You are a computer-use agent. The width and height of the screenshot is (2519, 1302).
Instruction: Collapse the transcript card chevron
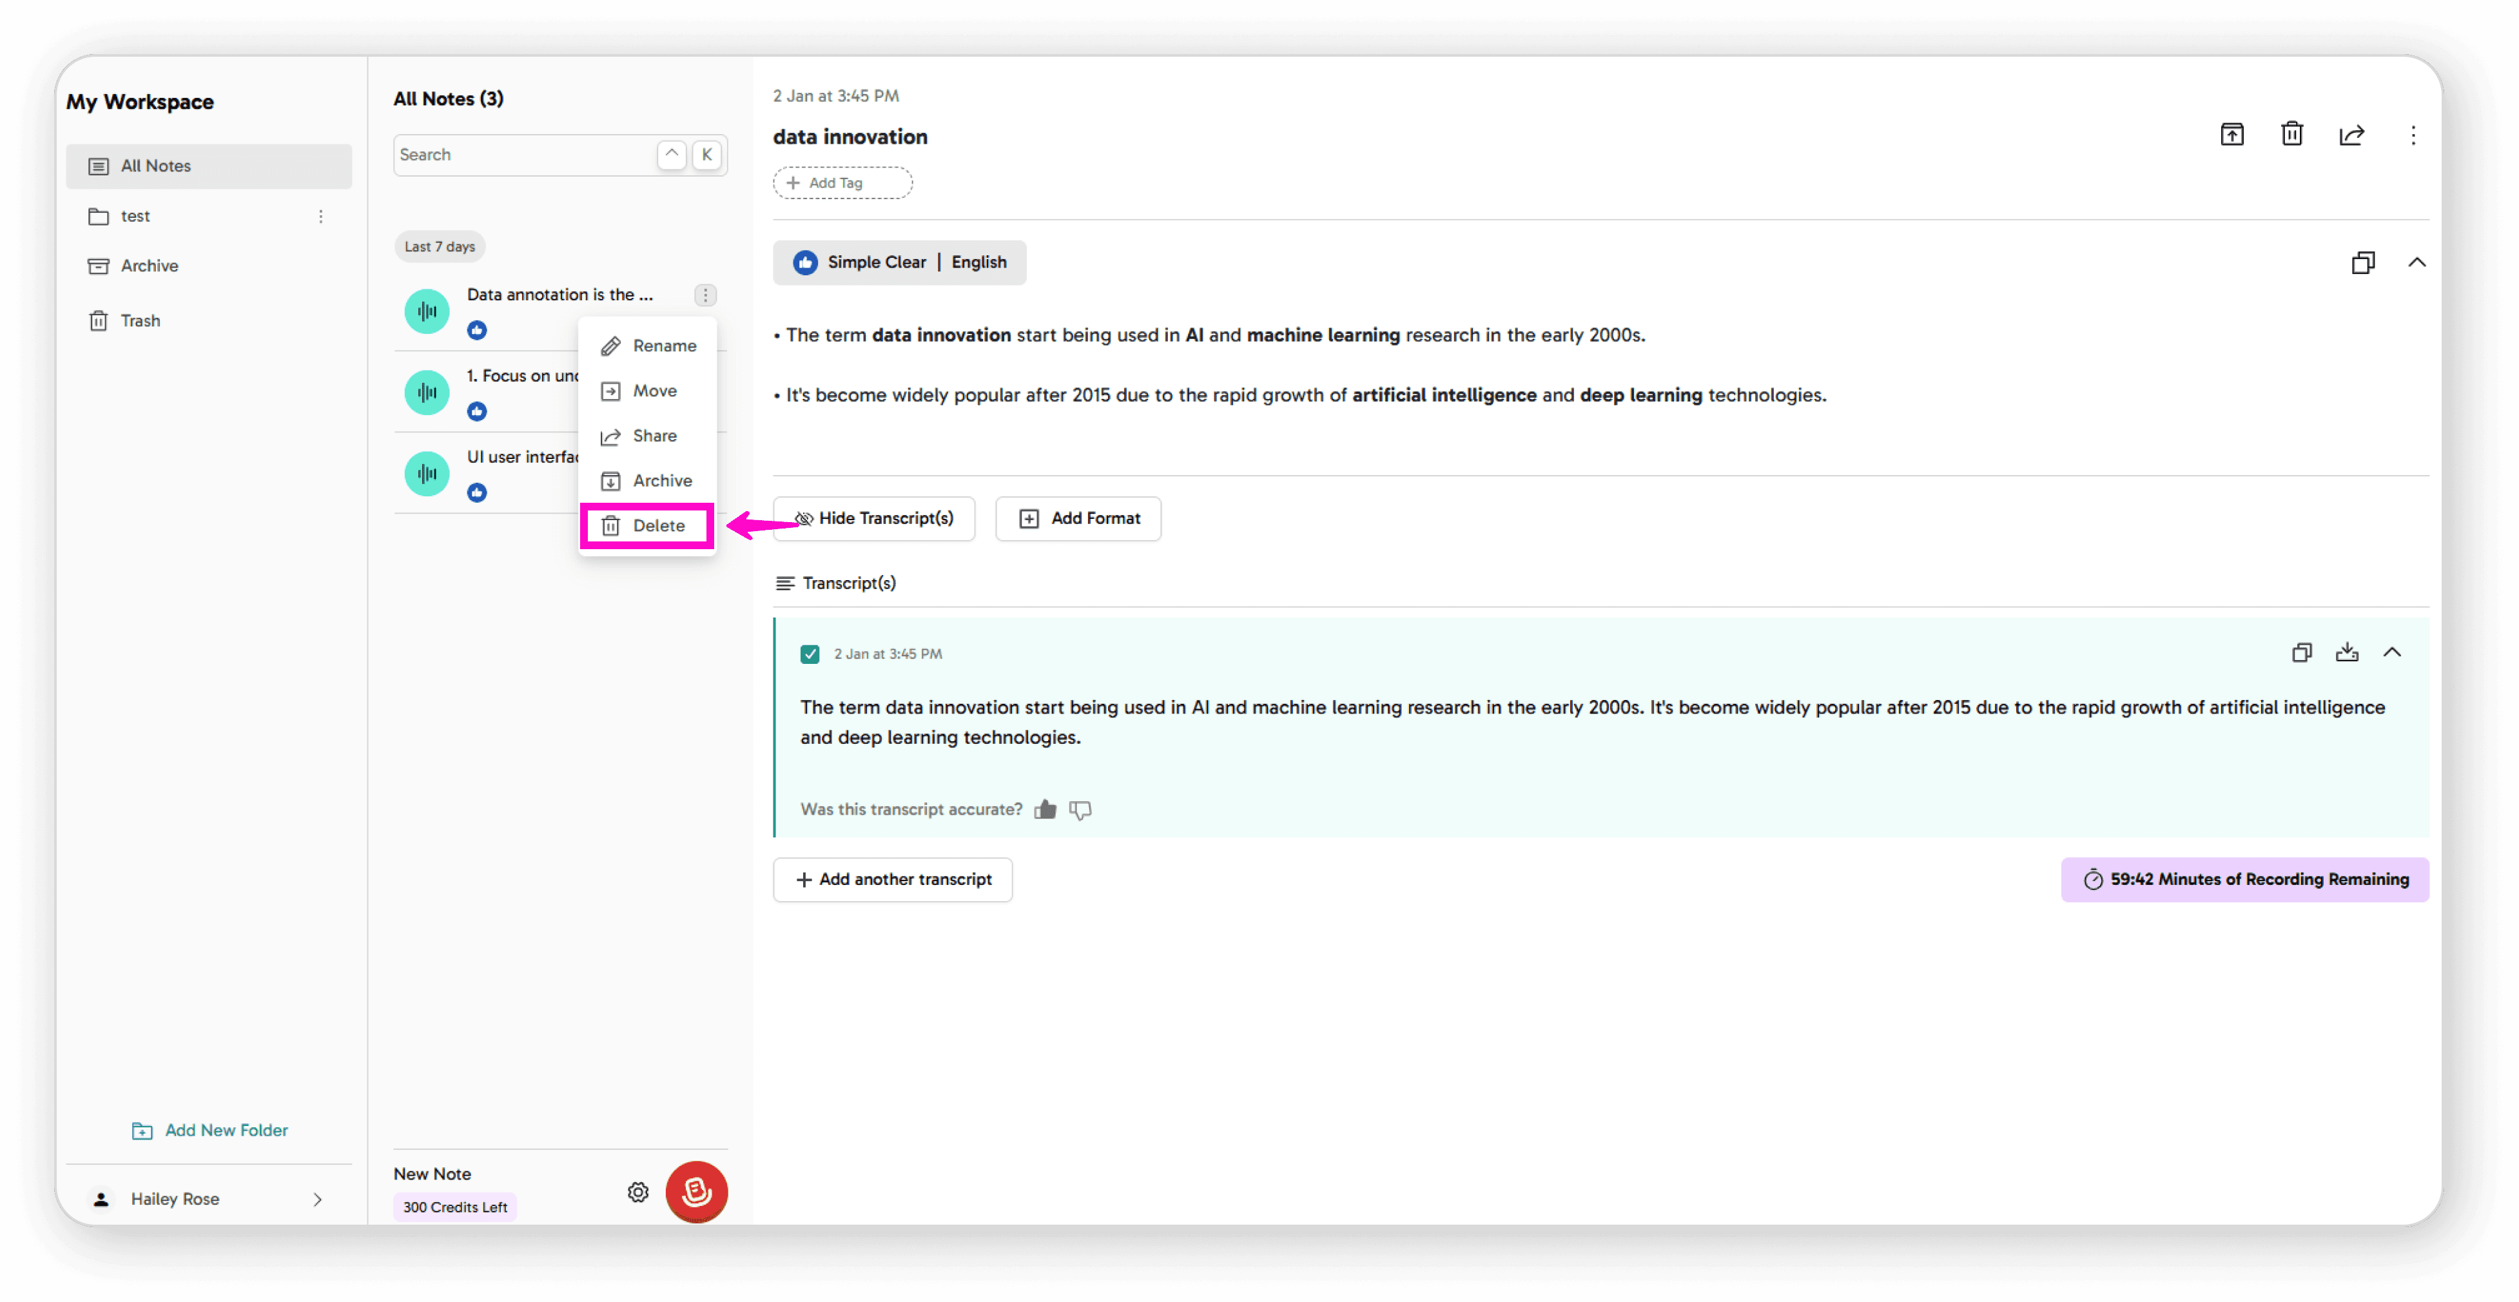coord(2392,652)
